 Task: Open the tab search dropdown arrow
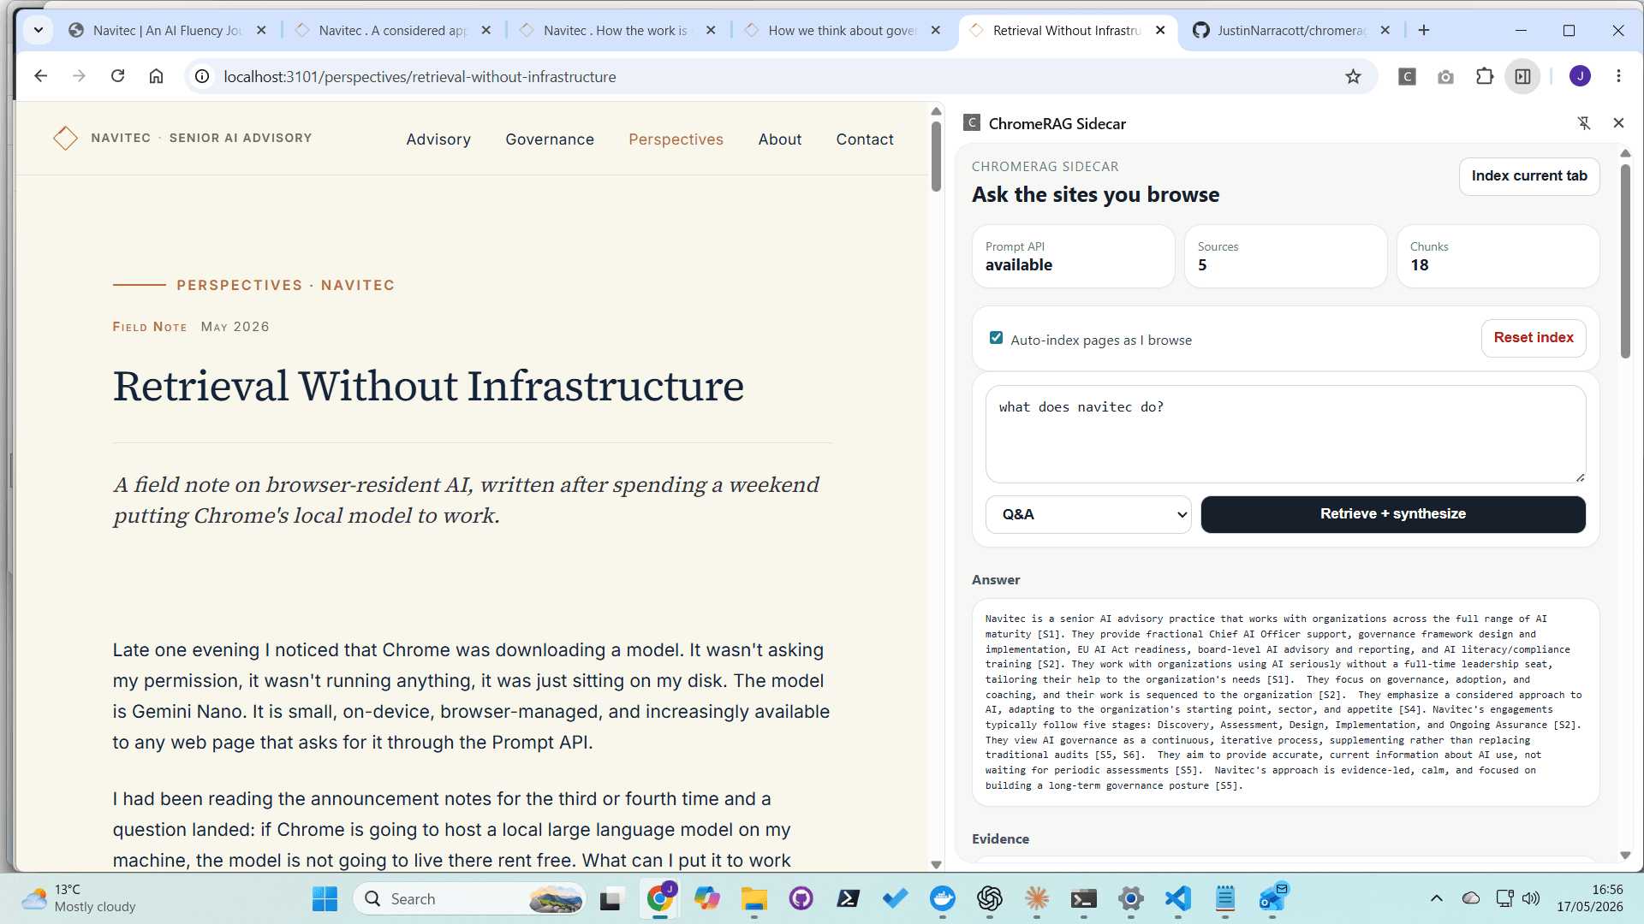(x=38, y=31)
